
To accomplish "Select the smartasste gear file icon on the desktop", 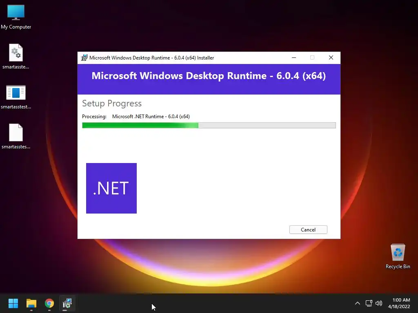I will (16, 57).
